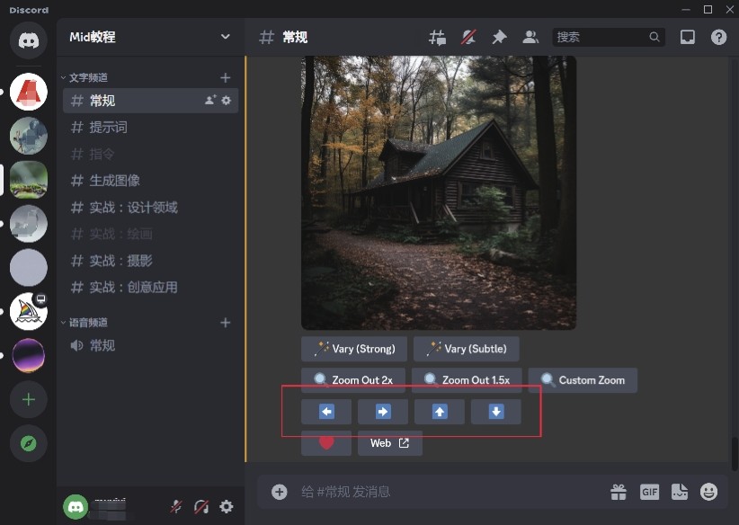Show pinned messages

[x=499, y=37]
